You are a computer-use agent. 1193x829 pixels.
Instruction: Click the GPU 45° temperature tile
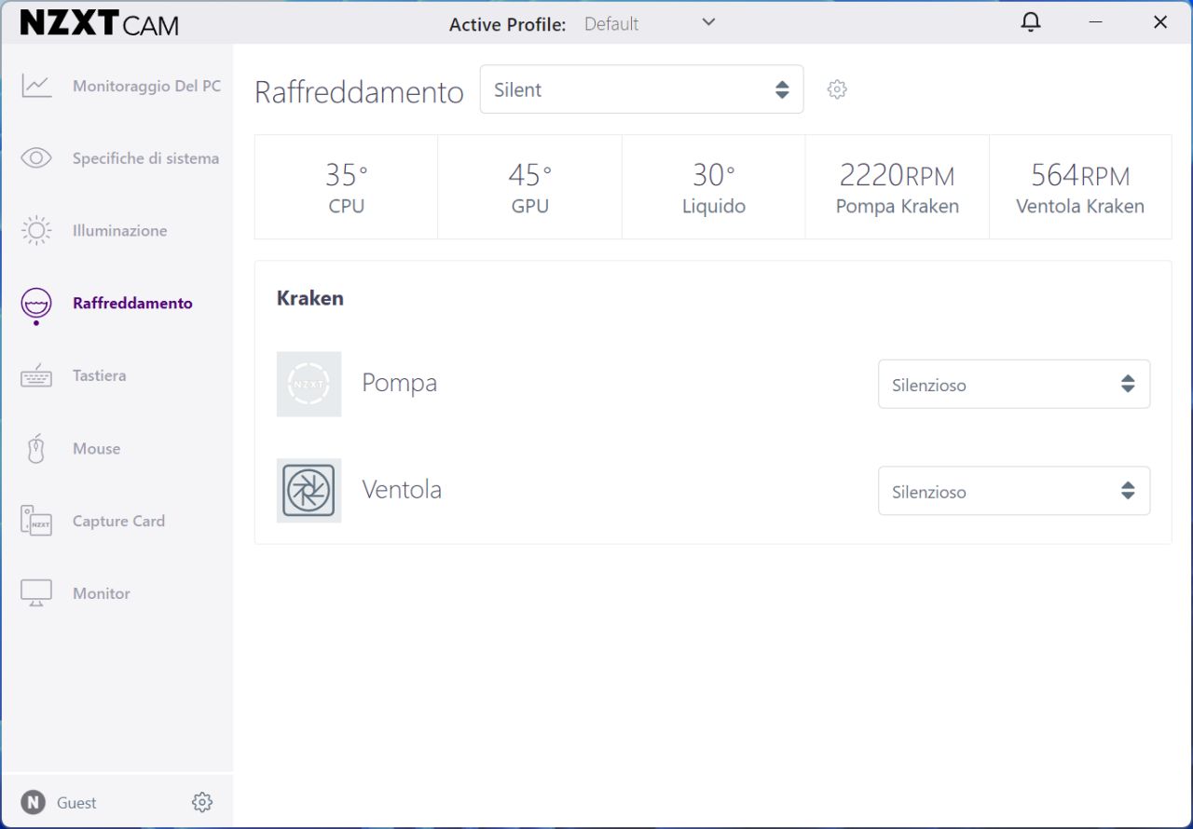point(529,187)
